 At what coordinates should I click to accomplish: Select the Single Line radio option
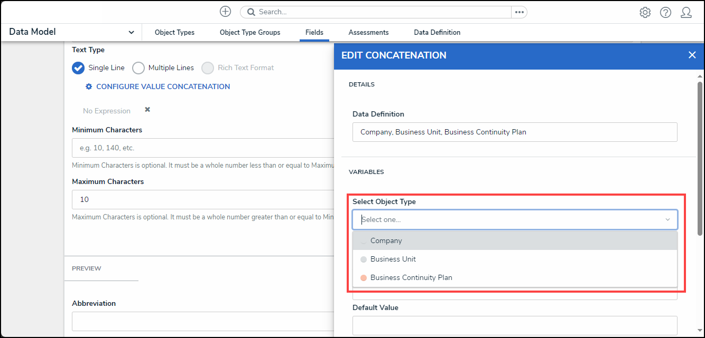coord(78,68)
